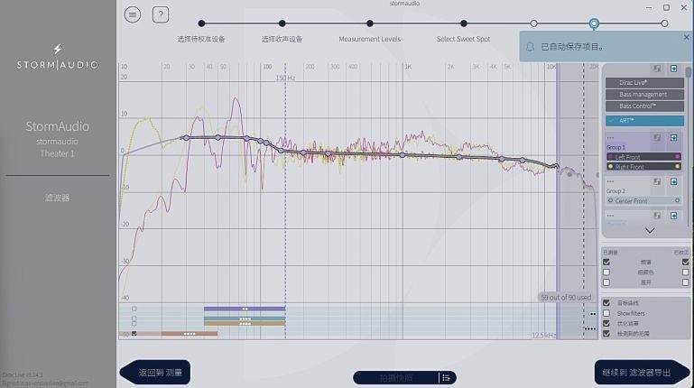Toggle the corrected checkbox in the second display row
The width and height of the screenshot is (694, 388).
point(685,273)
